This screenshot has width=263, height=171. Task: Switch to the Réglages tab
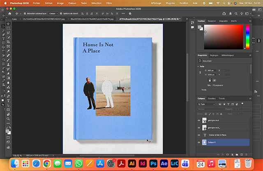[x=214, y=55]
